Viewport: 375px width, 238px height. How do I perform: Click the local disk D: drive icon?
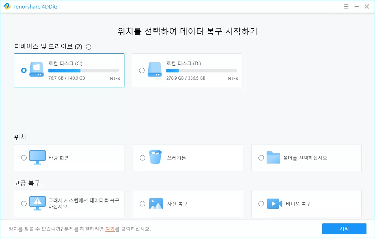pos(154,69)
